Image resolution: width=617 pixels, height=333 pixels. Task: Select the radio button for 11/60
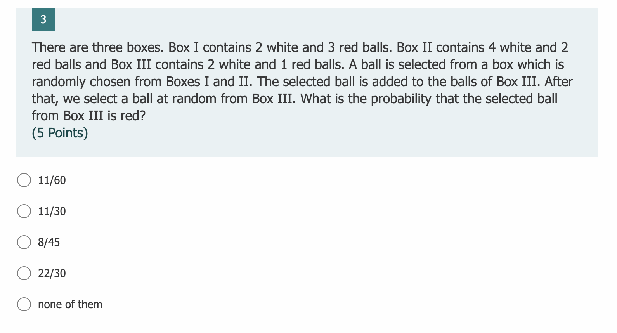24,180
